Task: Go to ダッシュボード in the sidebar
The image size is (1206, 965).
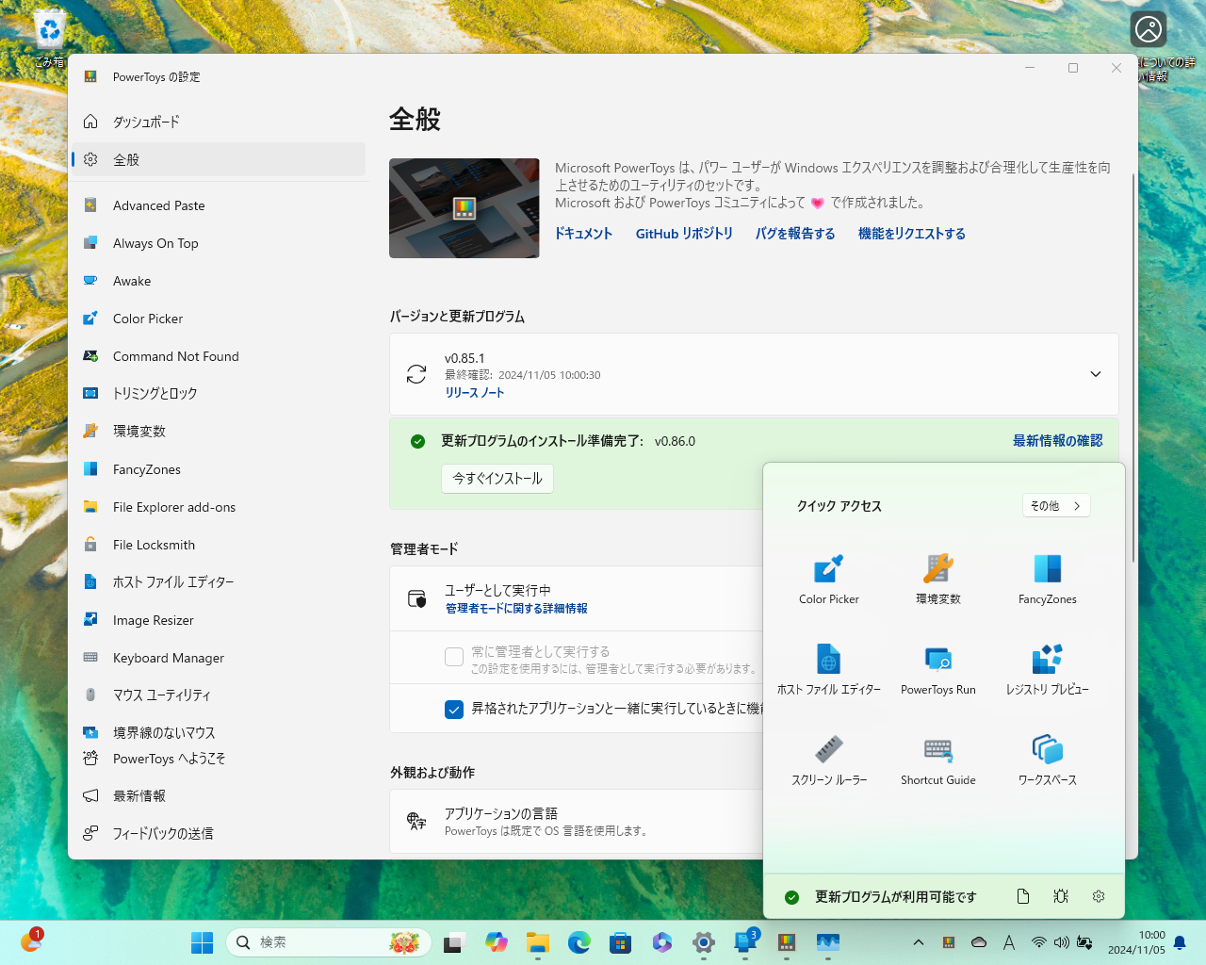Action: (219, 122)
